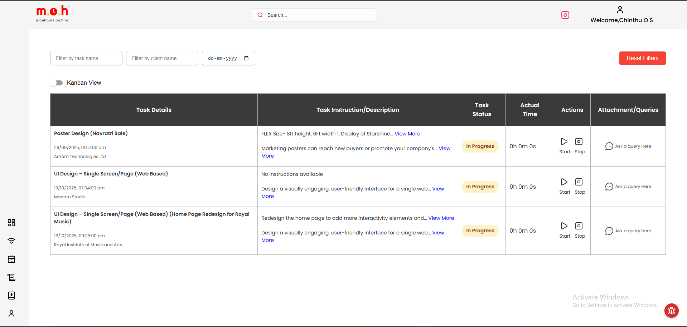Open the task list icon in sidebar
The width and height of the screenshot is (687, 327).
pos(11,277)
